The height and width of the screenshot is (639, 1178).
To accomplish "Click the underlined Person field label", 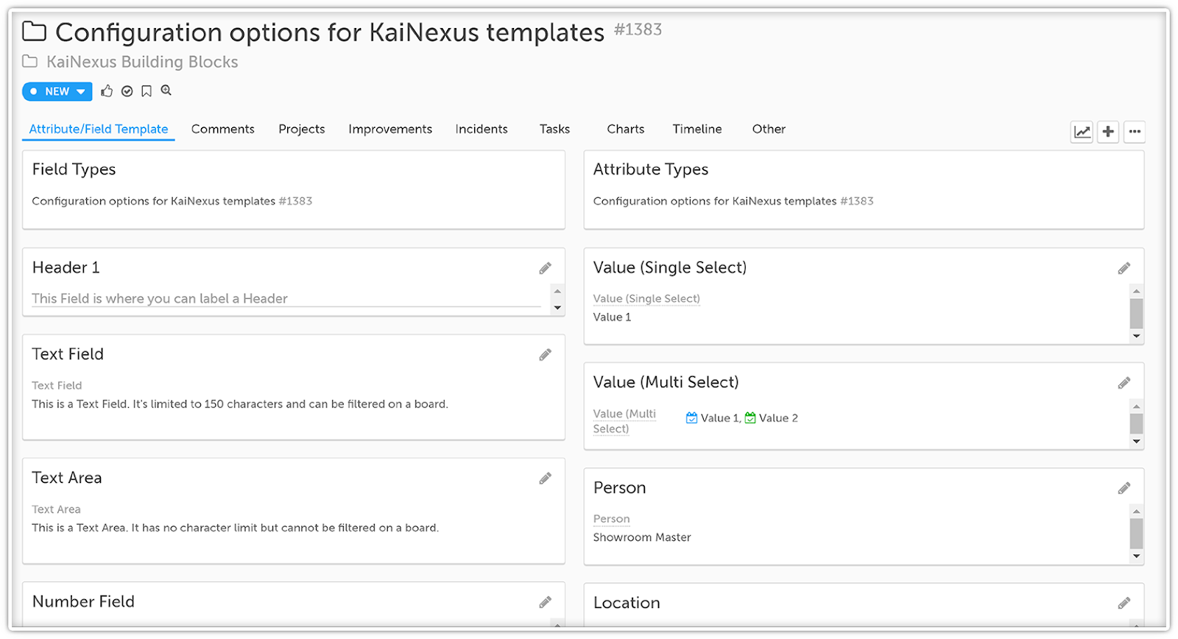I will tap(612, 519).
